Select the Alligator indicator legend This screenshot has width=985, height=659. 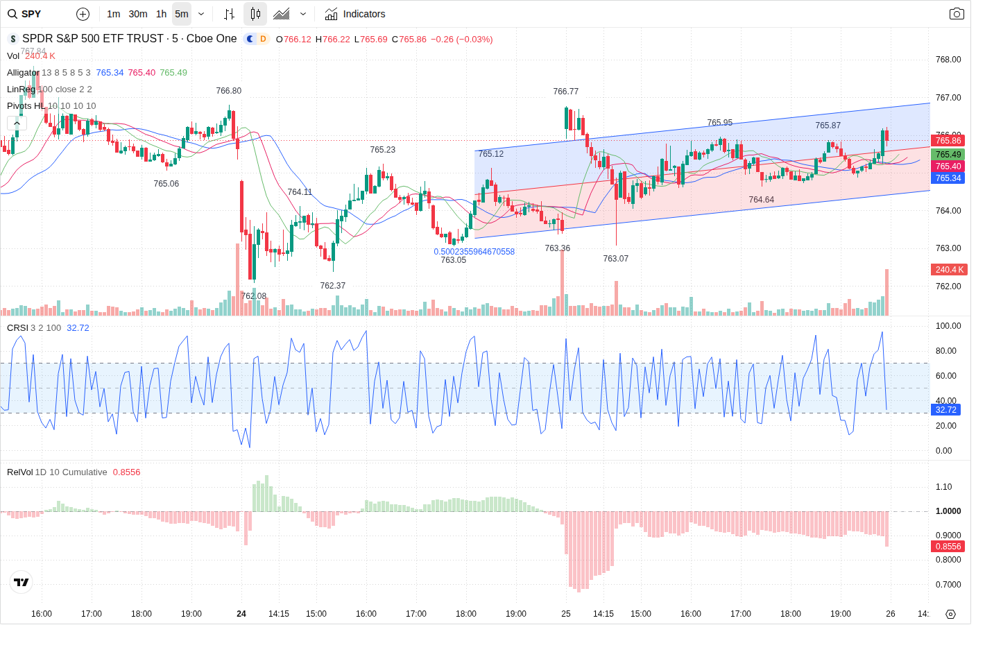tap(23, 73)
